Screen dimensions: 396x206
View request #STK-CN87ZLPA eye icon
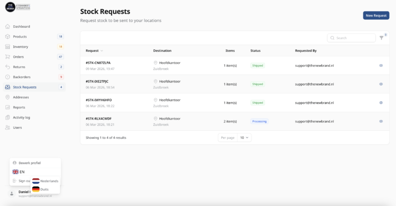381,66
